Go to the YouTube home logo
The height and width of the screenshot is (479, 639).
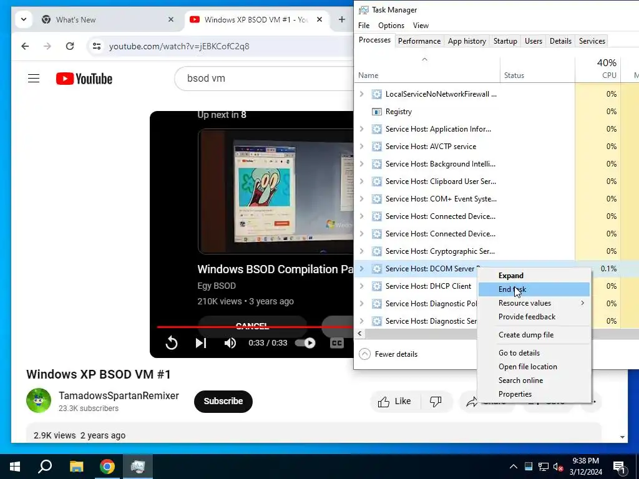click(84, 79)
